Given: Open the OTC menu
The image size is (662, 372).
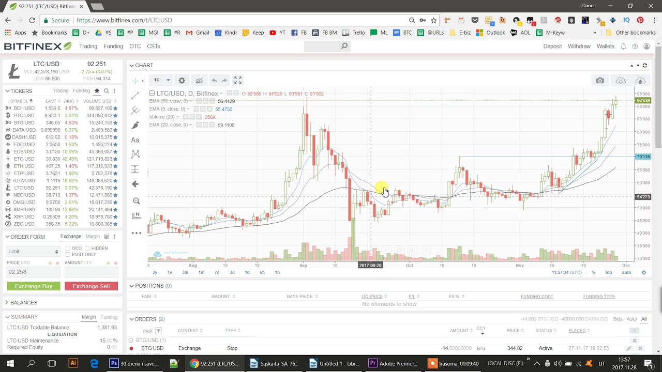Looking at the screenshot, I should pyautogui.click(x=135, y=47).
